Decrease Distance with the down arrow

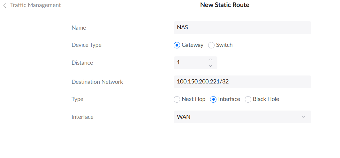pos(210,66)
